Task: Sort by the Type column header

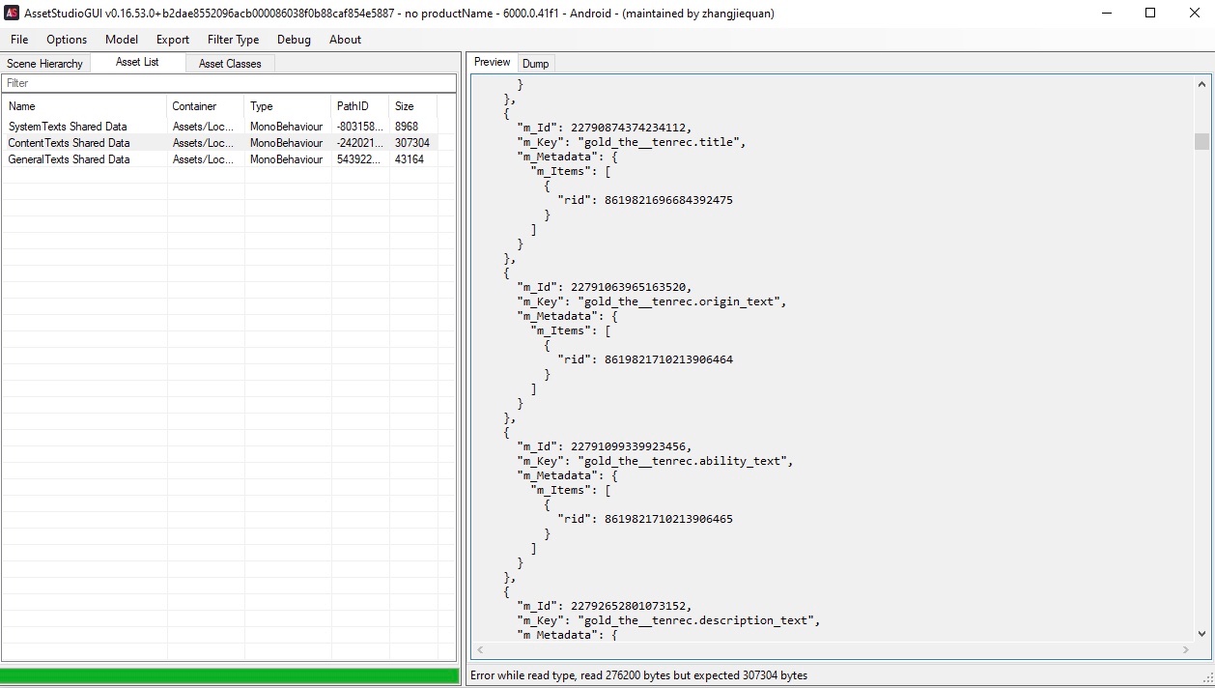Action: click(x=288, y=106)
